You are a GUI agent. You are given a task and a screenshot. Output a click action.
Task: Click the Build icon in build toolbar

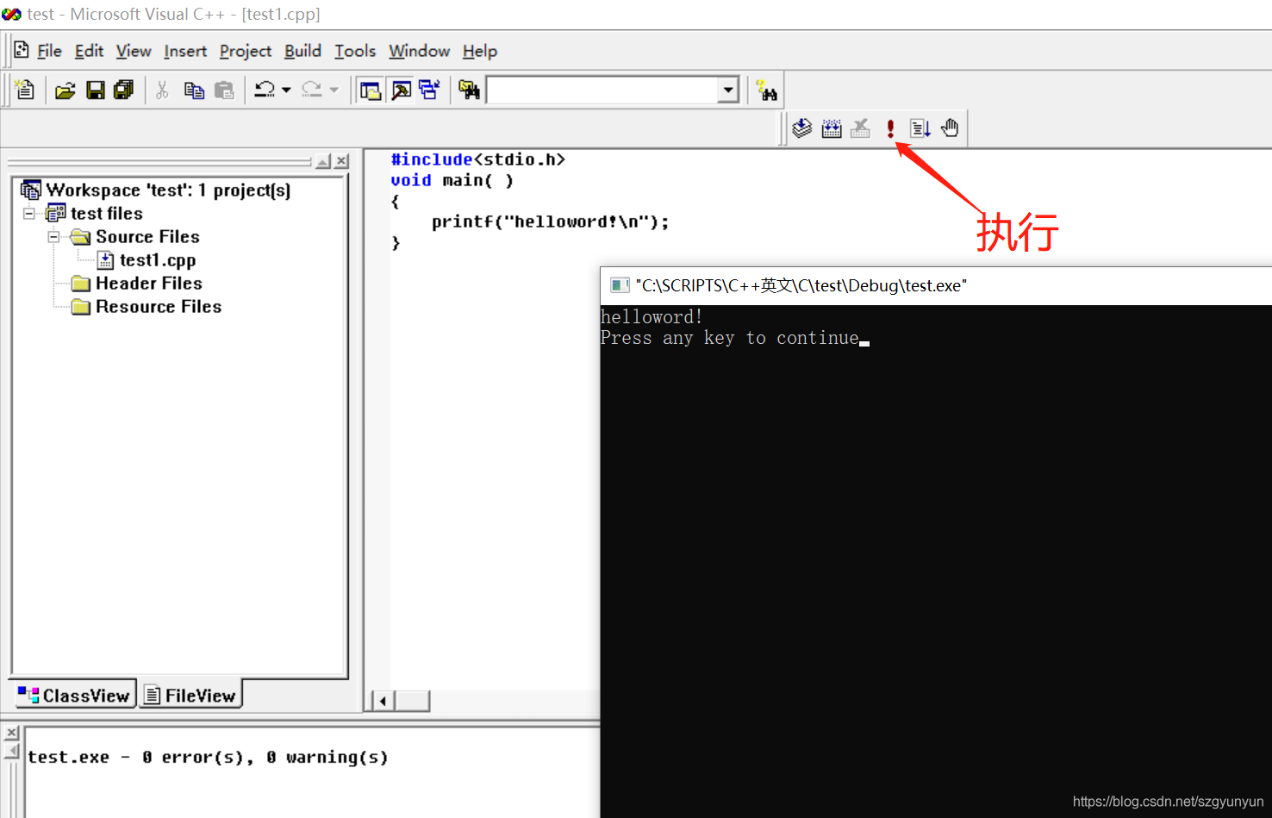click(832, 128)
